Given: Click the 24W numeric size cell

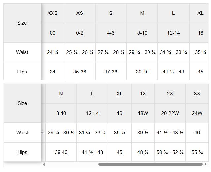Looking at the screenshot, I should click(x=197, y=113).
